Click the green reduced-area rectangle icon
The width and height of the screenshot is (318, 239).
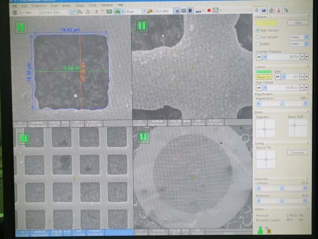tap(109, 11)
